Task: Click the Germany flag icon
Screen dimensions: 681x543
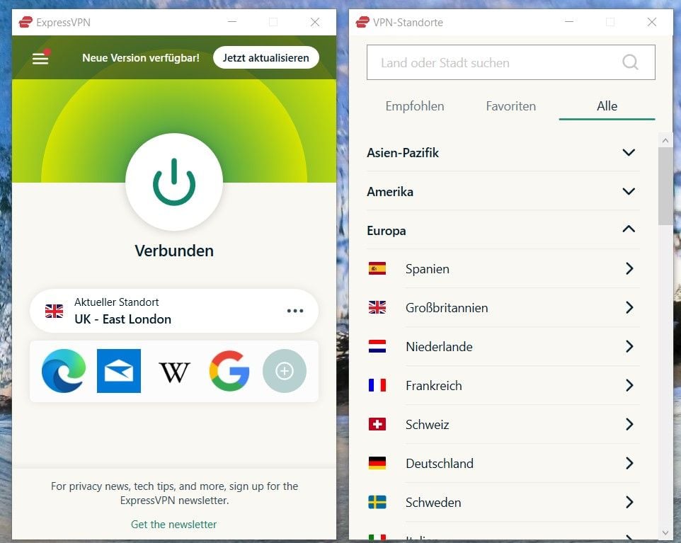Action: (x=377, y=463)
